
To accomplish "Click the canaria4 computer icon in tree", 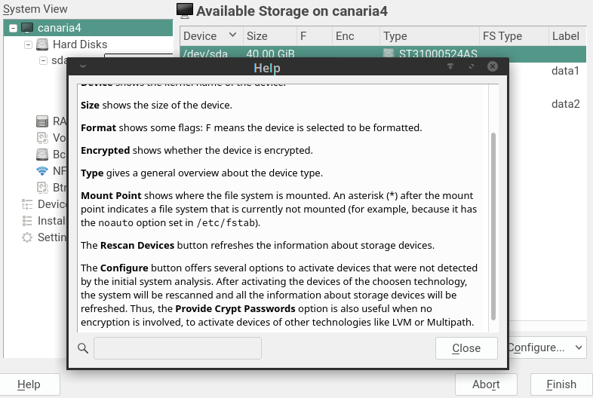I will [27, 28].
